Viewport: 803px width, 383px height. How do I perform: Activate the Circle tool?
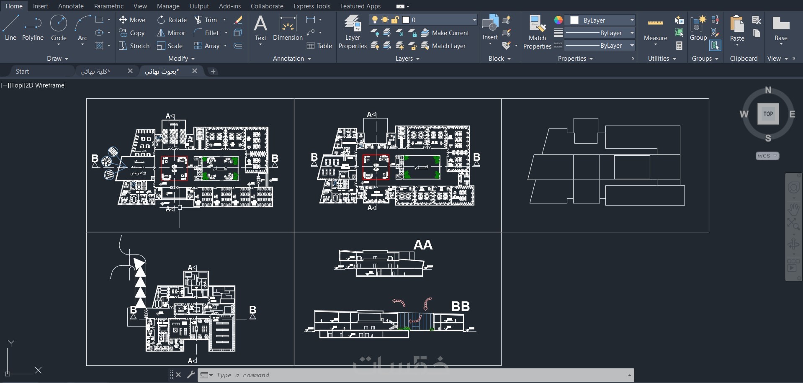[x=59, y=28]
